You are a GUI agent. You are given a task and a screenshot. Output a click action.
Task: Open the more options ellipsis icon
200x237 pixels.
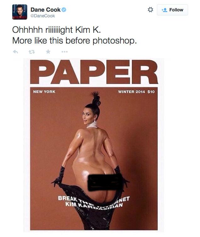(x=64, y=52)
